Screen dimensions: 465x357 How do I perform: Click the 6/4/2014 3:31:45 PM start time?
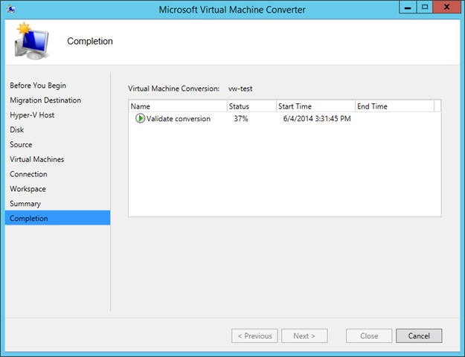(317, 118)
